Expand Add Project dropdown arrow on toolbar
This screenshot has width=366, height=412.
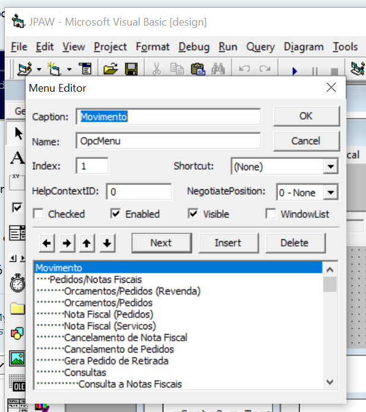[39, 70]
